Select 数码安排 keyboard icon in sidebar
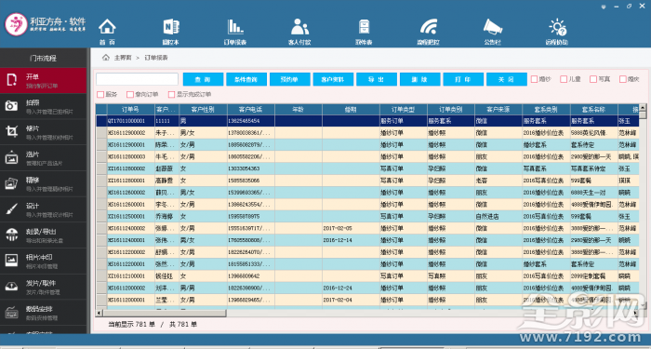The height and width of the screenshot is (349, 651). point(11,313)
